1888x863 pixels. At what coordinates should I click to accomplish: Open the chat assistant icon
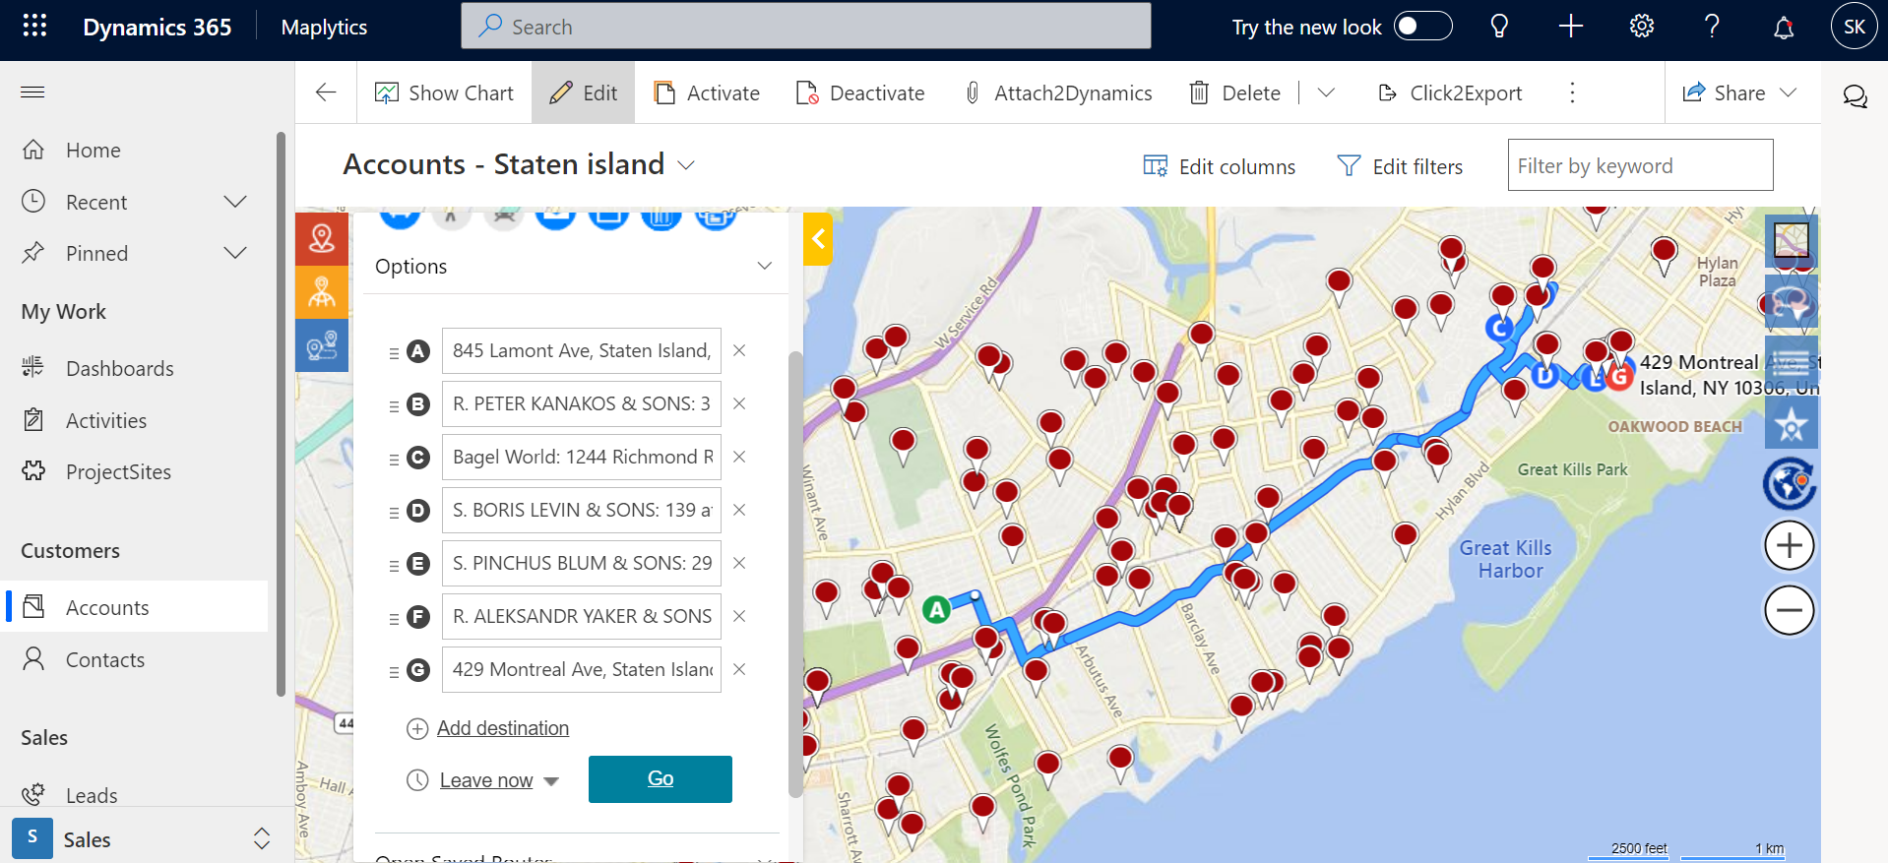click(x=1855, y=95)
